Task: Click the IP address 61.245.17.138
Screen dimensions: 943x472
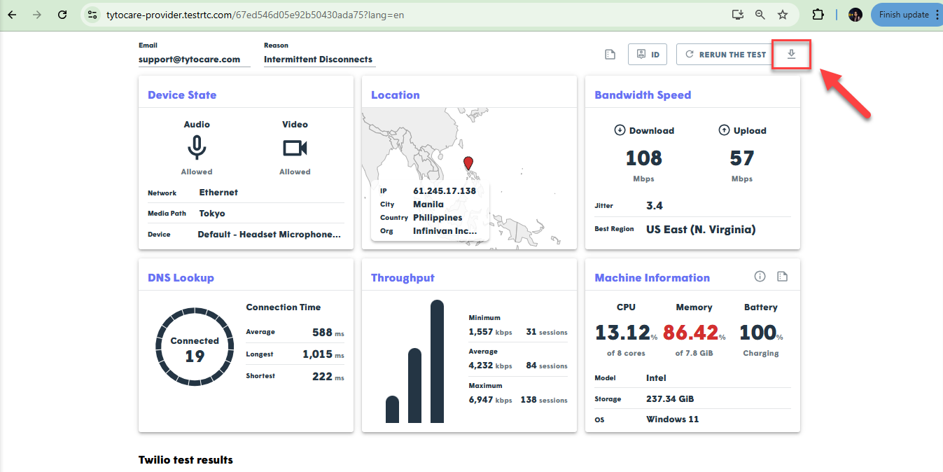Action: 445,191
